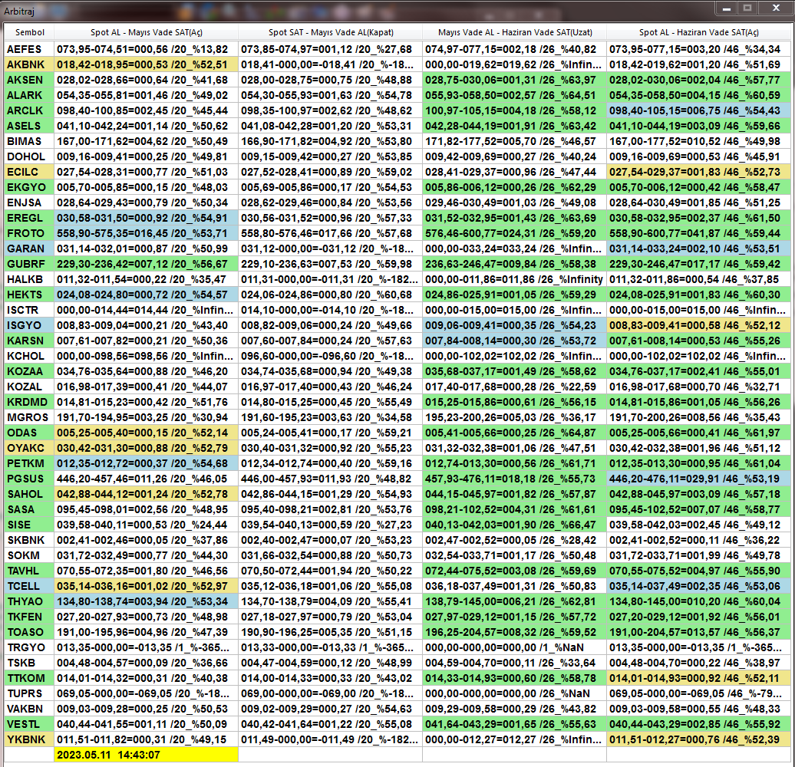Select the TAVHL symbol cell
795x767 pixels.
click(29, 571)
